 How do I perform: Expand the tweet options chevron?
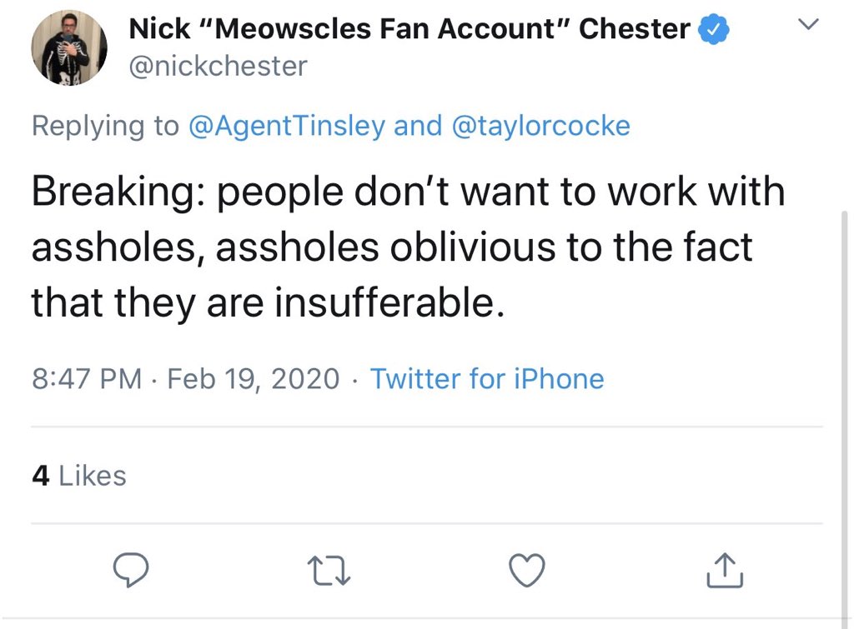click(808, 24)
